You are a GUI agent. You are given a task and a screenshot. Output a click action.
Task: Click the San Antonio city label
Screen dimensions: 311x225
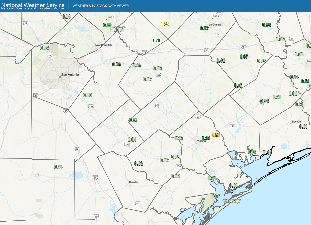coord(70,75)
